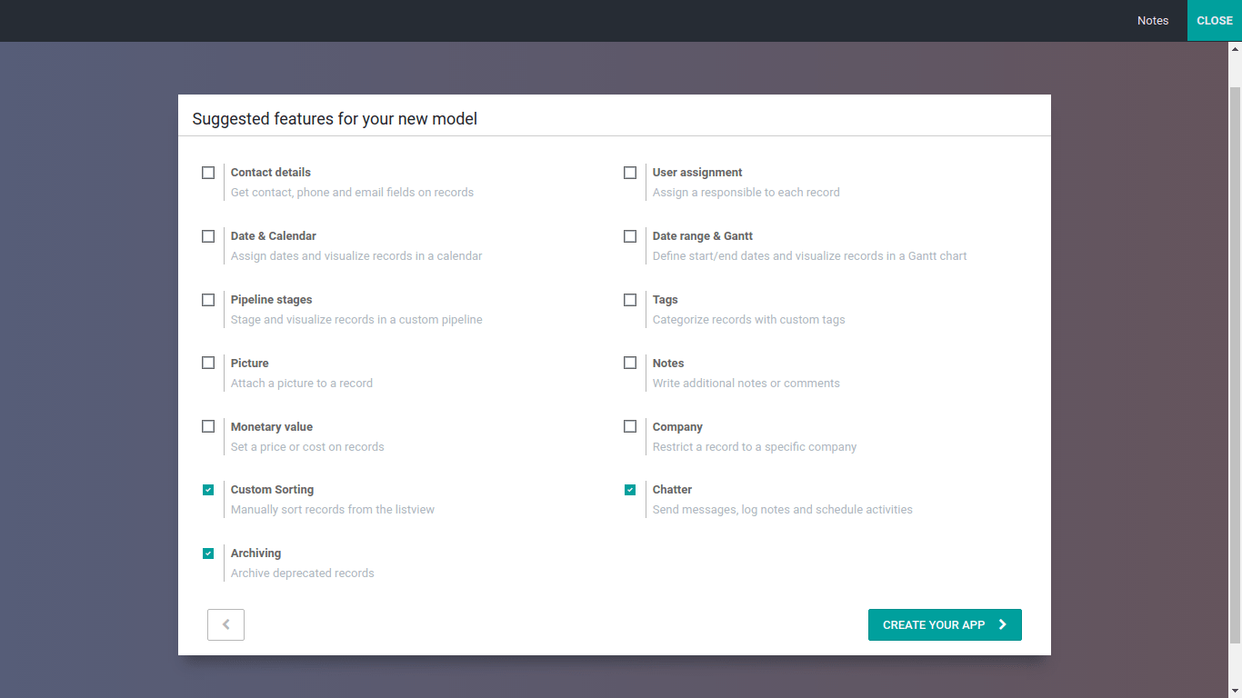Tick the Date range & Gantt checkbox
Image resolution: width=1242 pixels, height=698 pixels.
coord(630,236)
